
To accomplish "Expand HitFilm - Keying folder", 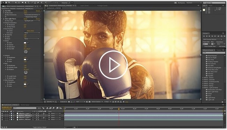I will [x=203, y=86].
